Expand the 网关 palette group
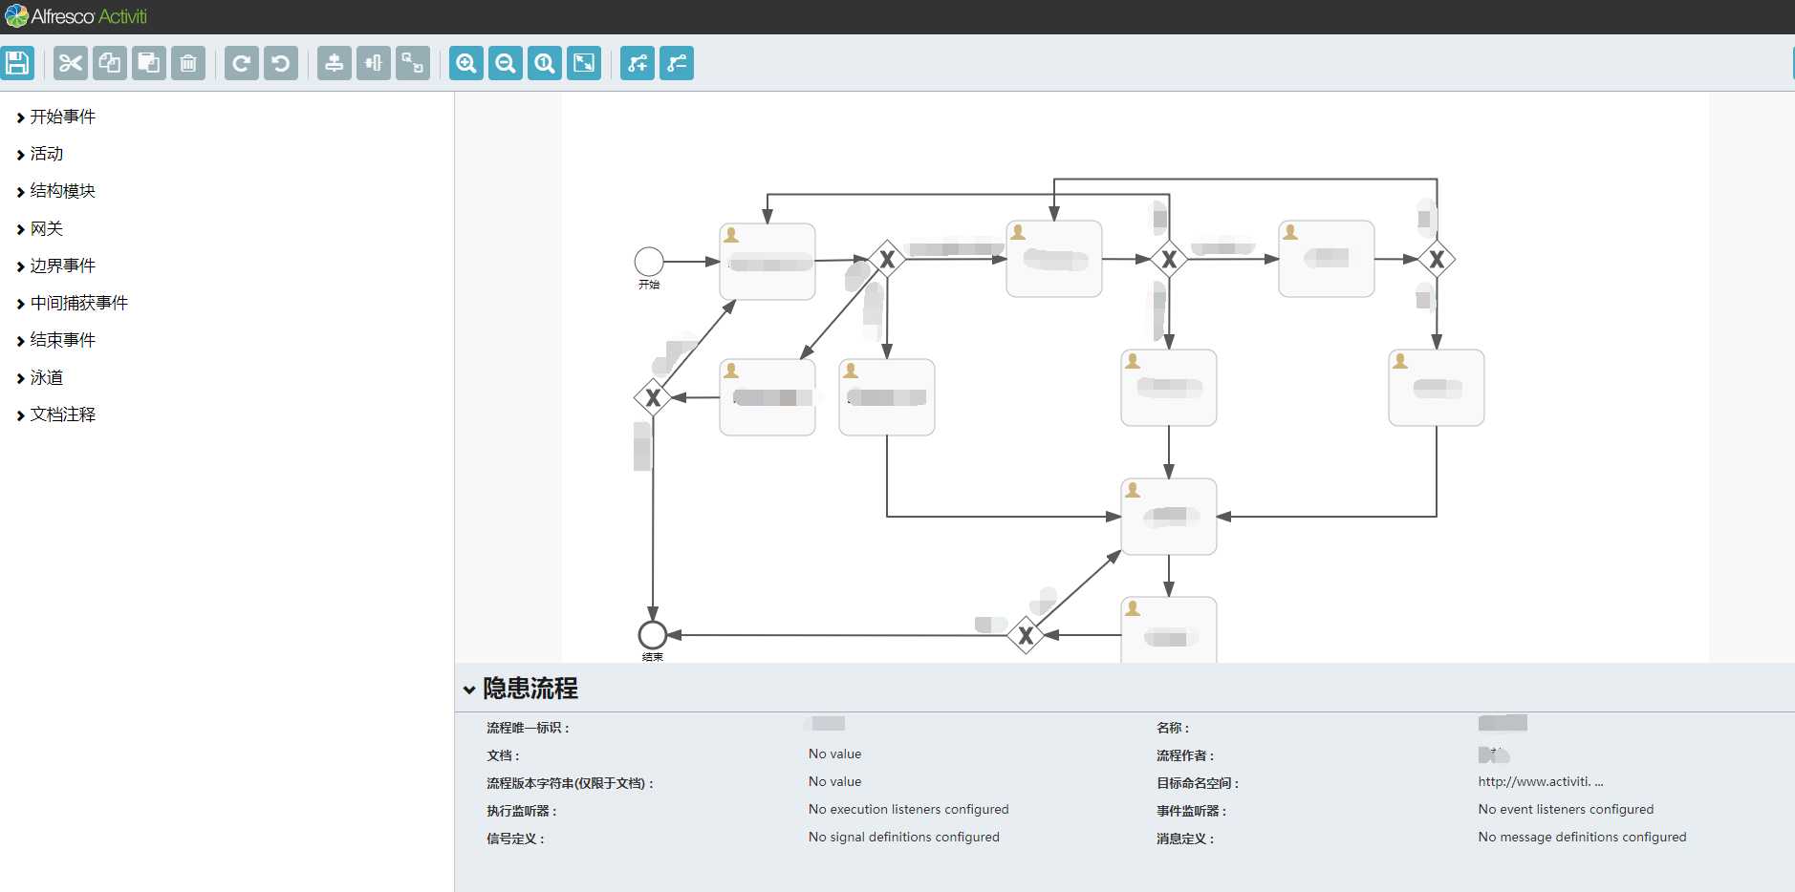The width and height of the screenshot is (1795, 892). 40,229
